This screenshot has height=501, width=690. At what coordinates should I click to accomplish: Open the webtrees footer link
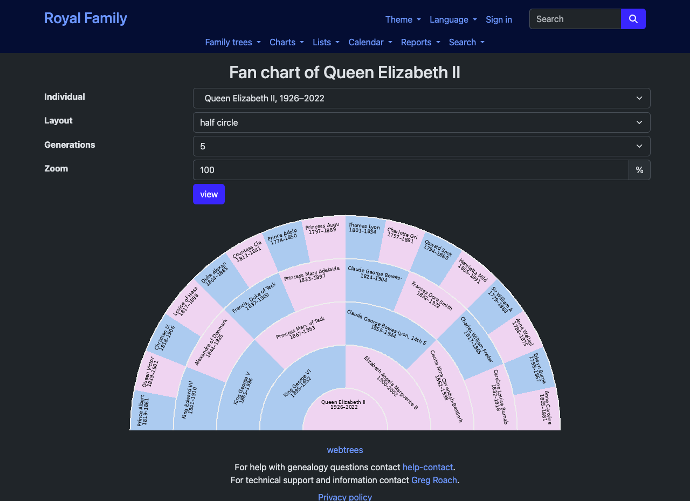345,450
